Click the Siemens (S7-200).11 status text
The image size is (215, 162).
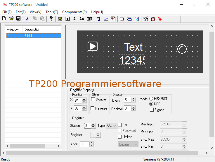click(x=159, y=159)
